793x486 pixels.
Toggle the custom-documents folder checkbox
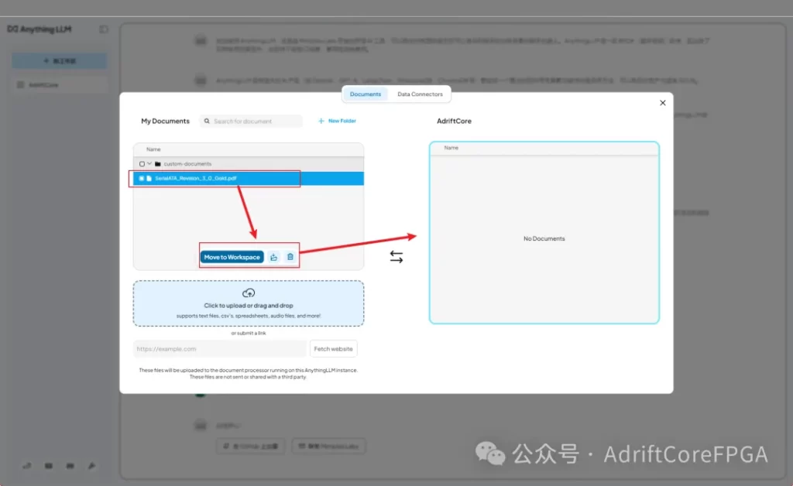[142, 164]
